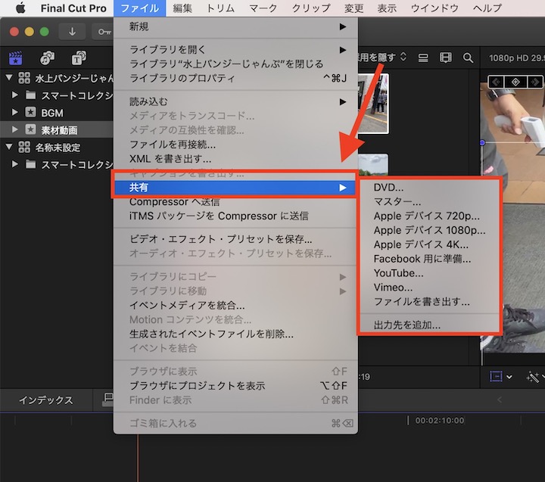The width and height of the screenshot is (545, 482).
Task: Click the keyword editor key icon
Action: click(x=104, y=32)
